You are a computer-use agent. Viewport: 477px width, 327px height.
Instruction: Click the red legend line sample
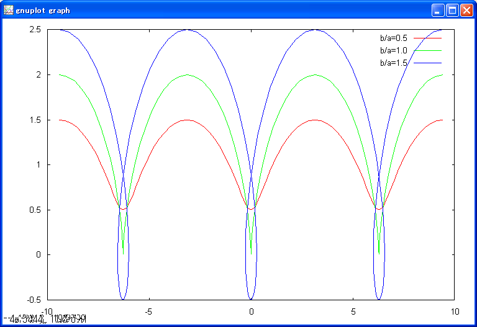(427, 38)
